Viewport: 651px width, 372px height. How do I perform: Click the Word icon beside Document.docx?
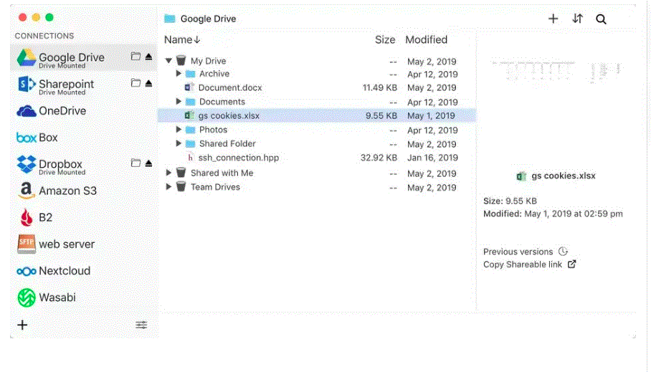point(189,87)
